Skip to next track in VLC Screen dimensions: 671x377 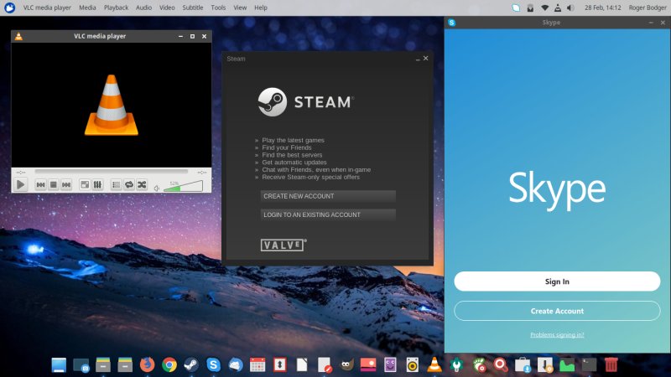coord(66,184)
